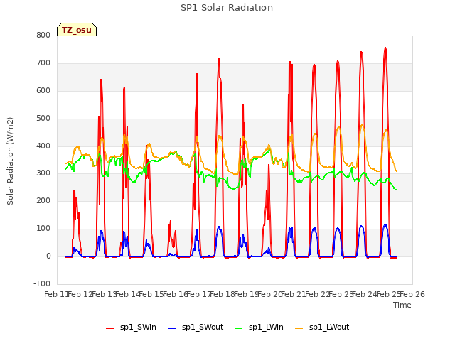Click the Solar Radiation (W/m2) axis title

[10, 161]
